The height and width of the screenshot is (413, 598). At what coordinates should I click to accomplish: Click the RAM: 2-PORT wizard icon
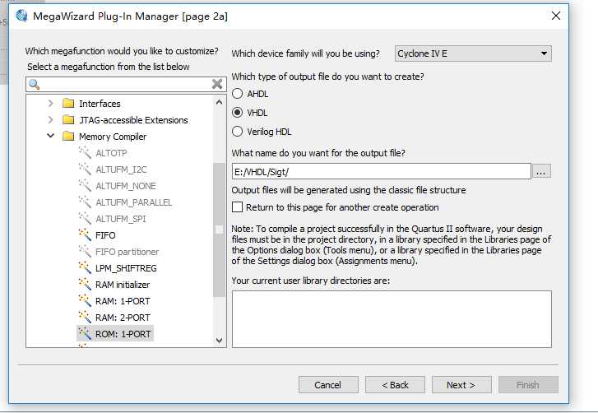pyautogui.click(x=85, y=317)
